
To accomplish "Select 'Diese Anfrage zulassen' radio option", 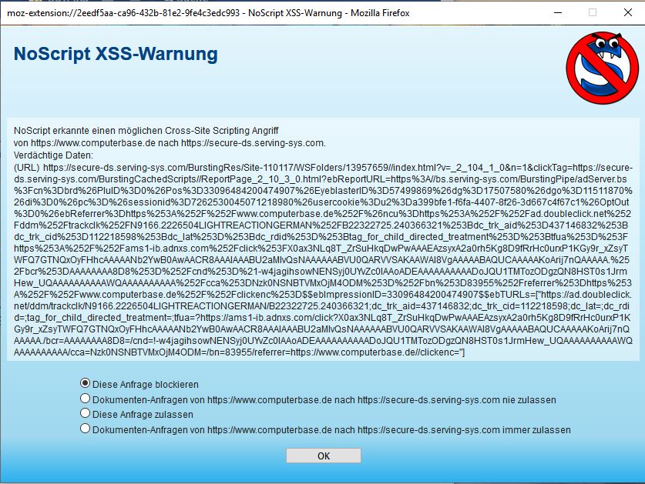I will pyautogui.click(x=85, y=413).
